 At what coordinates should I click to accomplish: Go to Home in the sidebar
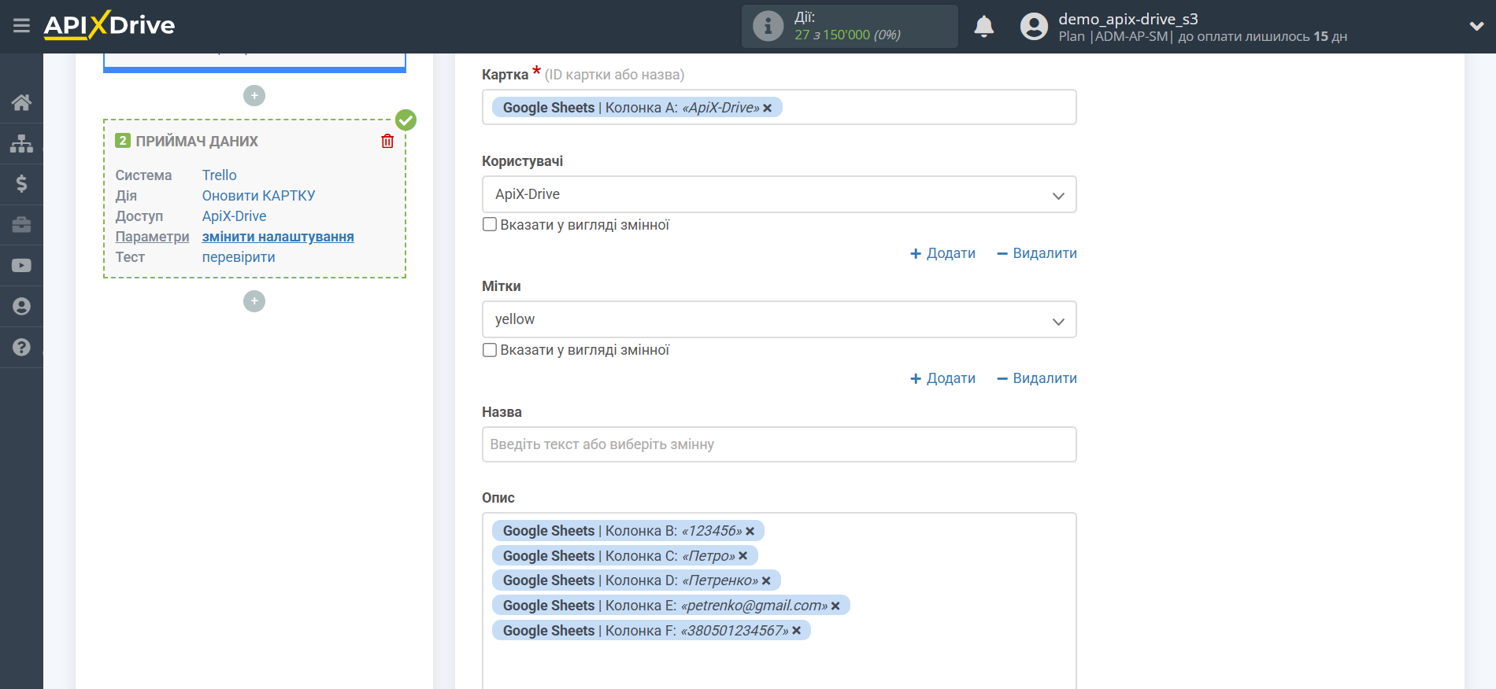coord(21,102)
